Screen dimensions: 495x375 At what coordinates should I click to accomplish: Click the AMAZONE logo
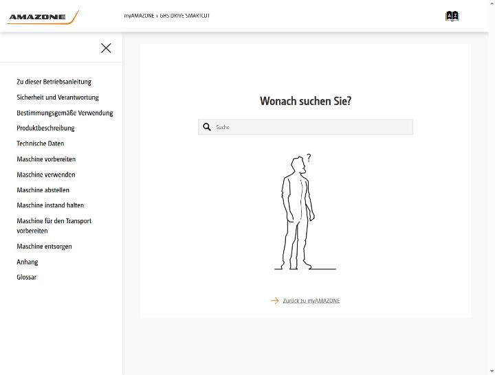coord(43,16)
